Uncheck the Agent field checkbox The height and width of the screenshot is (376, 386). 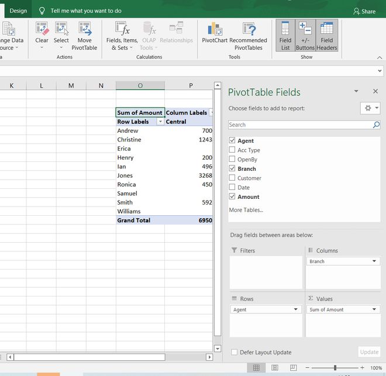(232, 141)
